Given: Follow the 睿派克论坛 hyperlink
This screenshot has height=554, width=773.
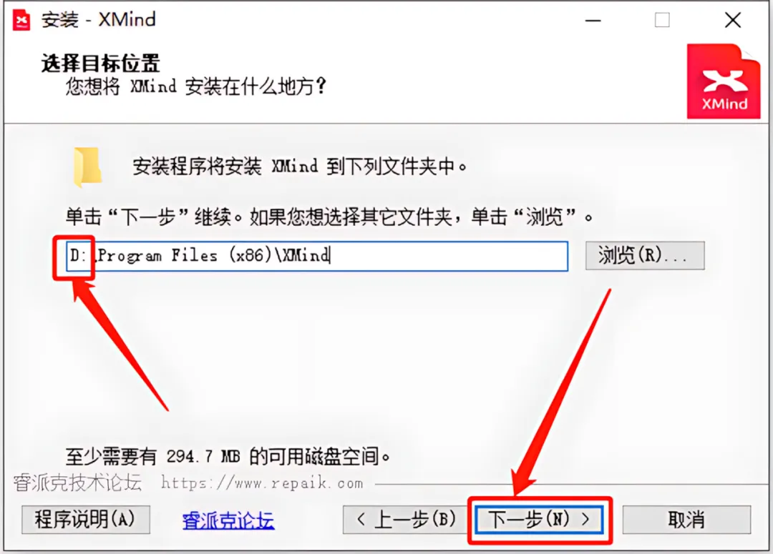Looking at the screenshot, I should click(228, 520).
